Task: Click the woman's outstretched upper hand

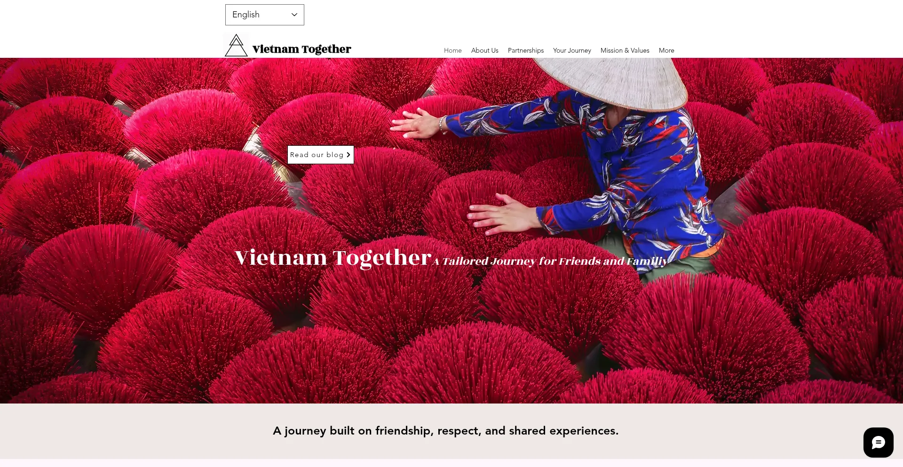Action: 416,123
